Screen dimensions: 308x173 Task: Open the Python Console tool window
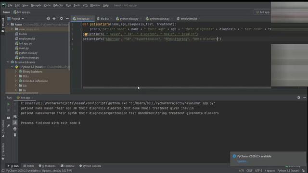click(x=90, y=166)
